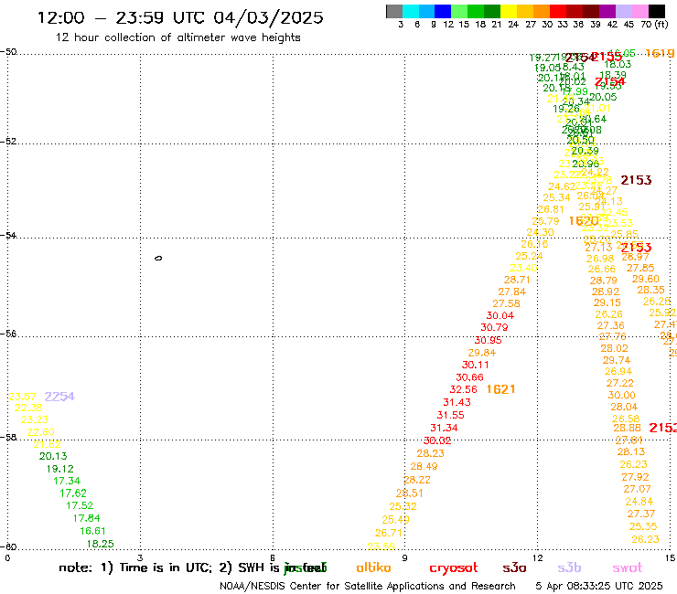Select the yellow reading '23.40'

(x=523, y=268)
